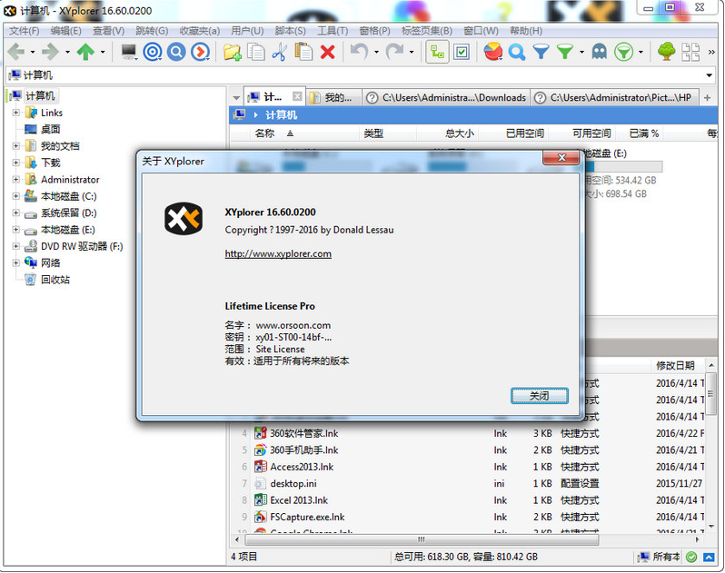Expand toolbar overflow chevron
This screenshot has width=725, height=573.
coord(711,53)
